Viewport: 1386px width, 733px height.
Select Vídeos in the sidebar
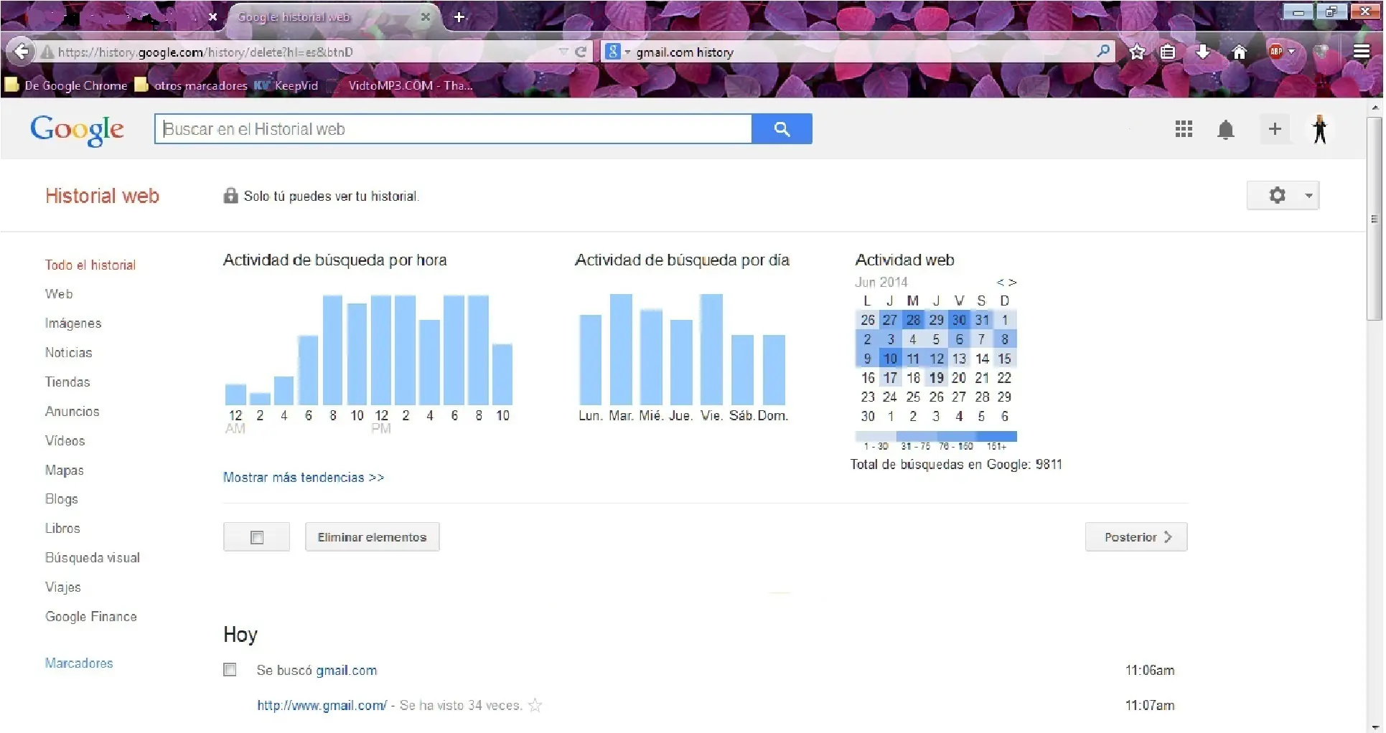[x=65, y=441]
